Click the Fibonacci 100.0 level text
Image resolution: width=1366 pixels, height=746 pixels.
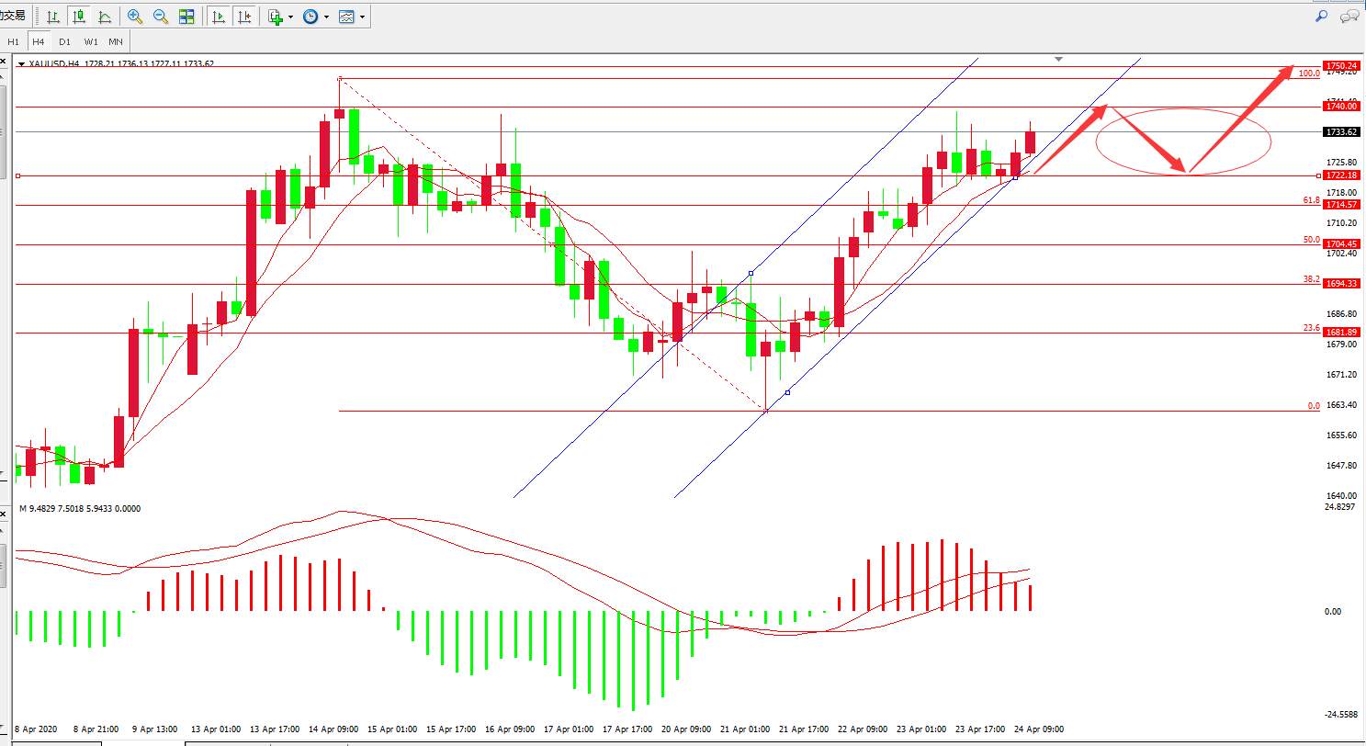(1310, 73)
